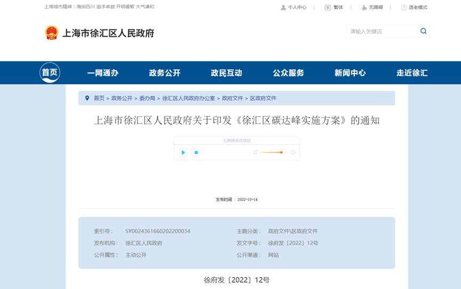
Task: Click the elderly mode icon
Action: pyautogui.click(x=404, y=7)
